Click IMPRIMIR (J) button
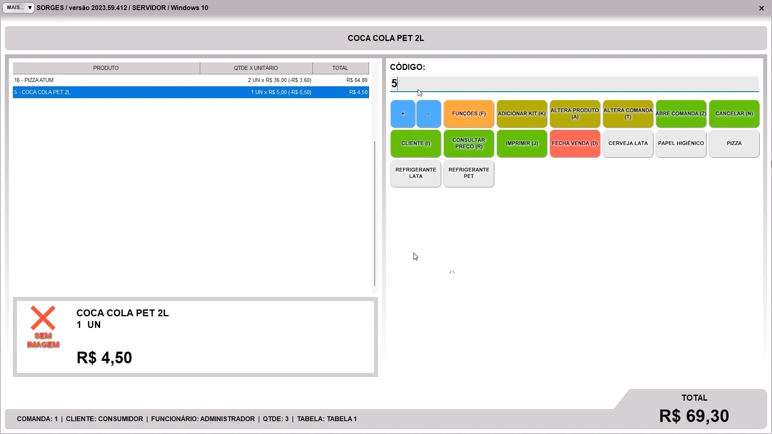Viewport: 772px width, 434px height. 522,143
